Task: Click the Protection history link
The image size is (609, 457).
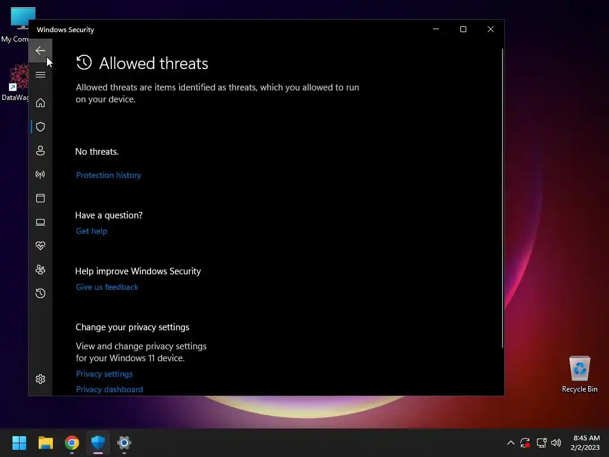Action: (x=108, y=176)
